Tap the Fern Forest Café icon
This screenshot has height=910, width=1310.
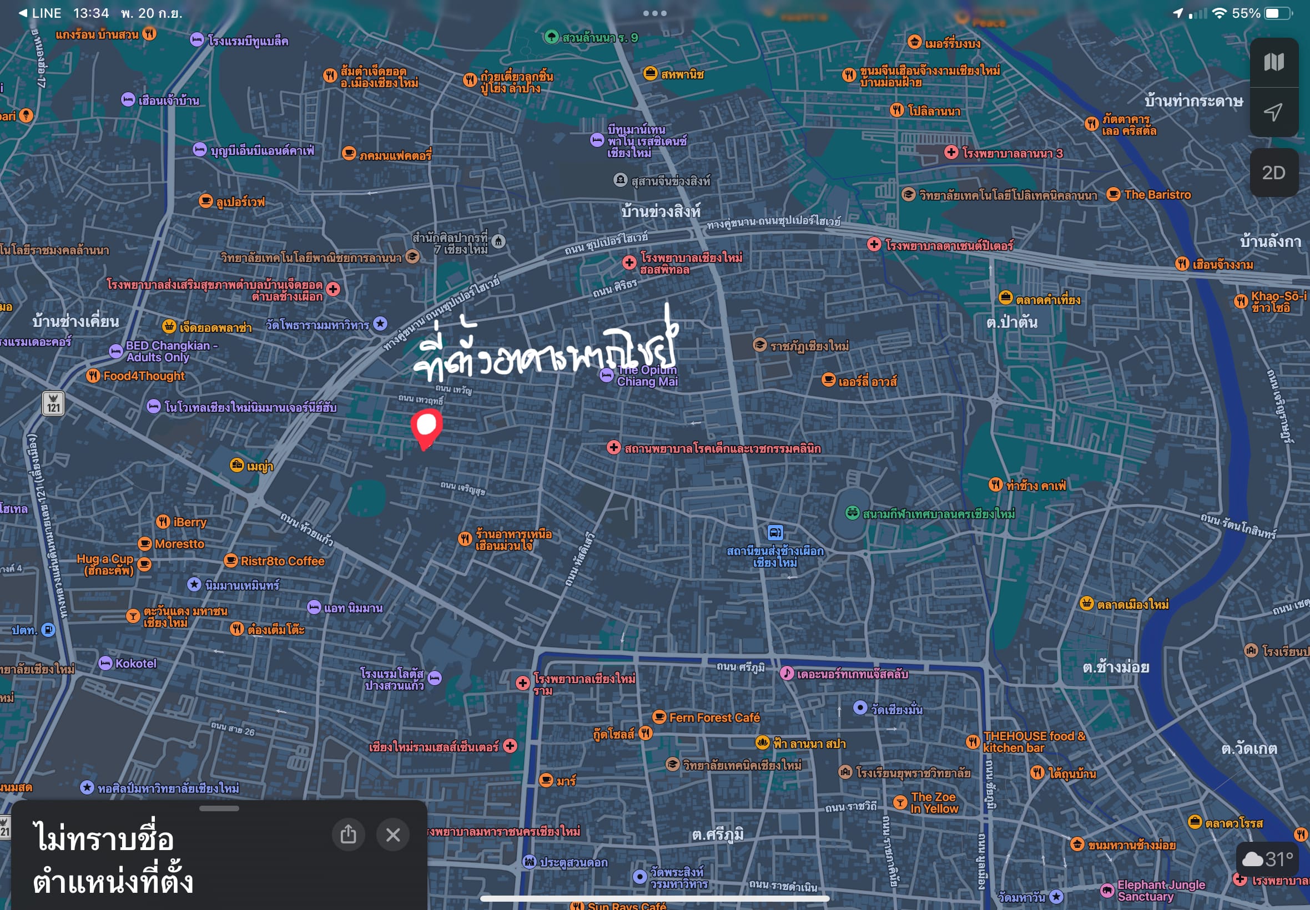pyautogui.click(x=659, y=717)
